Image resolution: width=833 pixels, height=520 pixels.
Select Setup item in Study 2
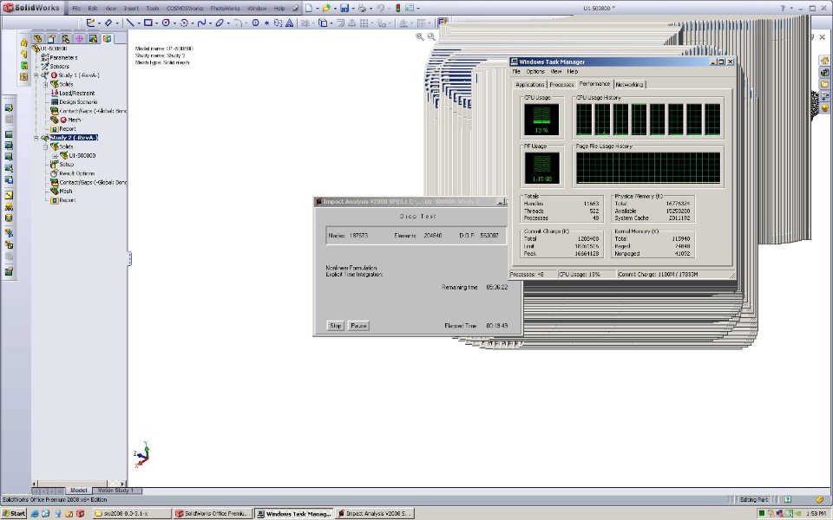tap(67, 165)
